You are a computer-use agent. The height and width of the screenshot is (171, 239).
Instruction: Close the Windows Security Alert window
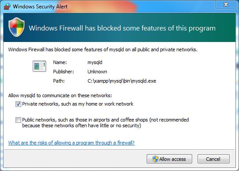coord(226,4)
